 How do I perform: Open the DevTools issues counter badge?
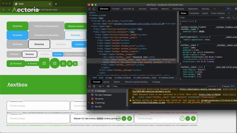point(229,9)
